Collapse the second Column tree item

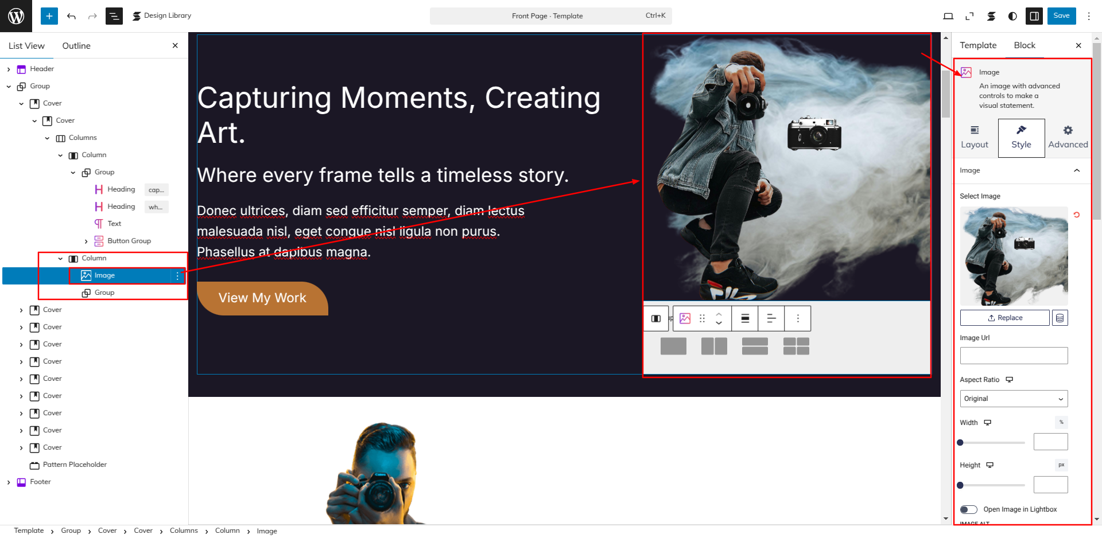tap(60, 259)
